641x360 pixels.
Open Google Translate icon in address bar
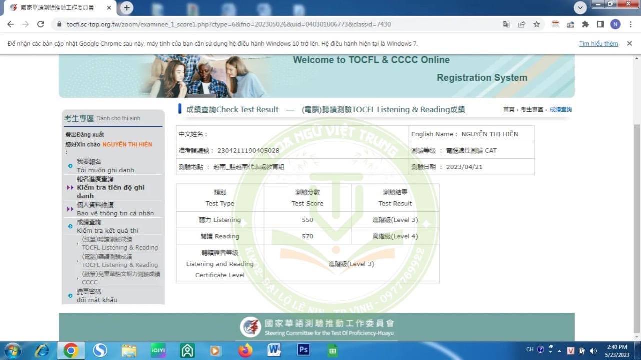tap(507, 24)
